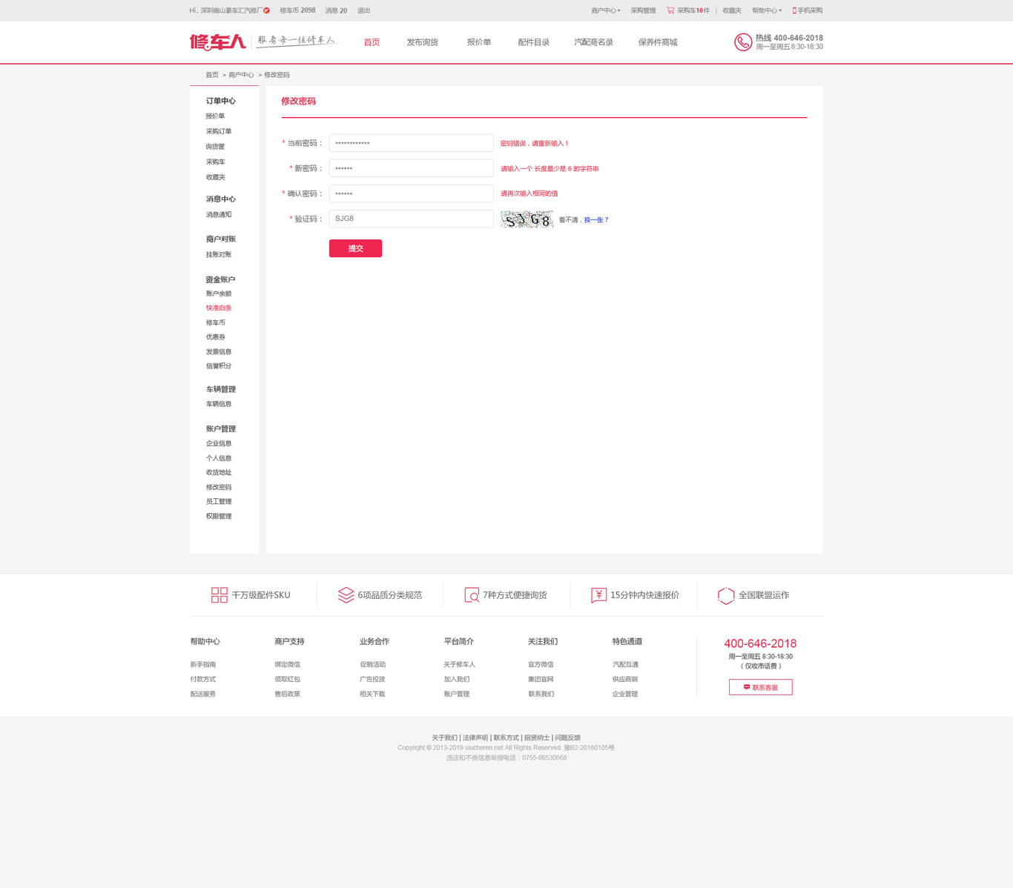The image size is (1013, 888).
Task: Click 关于修车人 footer link
Action: click(459, 665)
